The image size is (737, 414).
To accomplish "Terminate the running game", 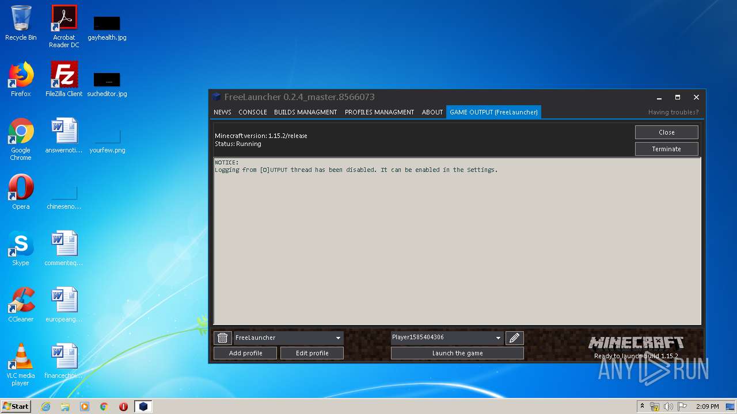I will pyautogui.click(x=667, y=149).
